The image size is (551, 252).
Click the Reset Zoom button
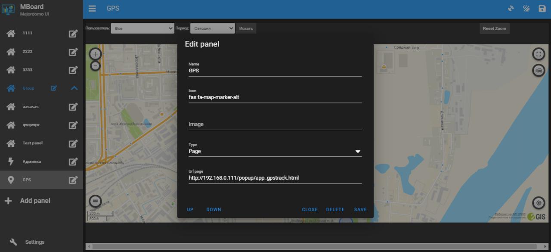coord(494,28)
